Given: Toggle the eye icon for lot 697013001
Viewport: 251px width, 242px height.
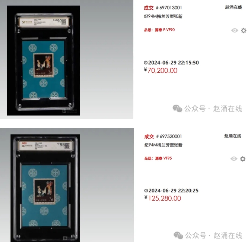Looking at the screenshot, I should [x=235, y=30].
